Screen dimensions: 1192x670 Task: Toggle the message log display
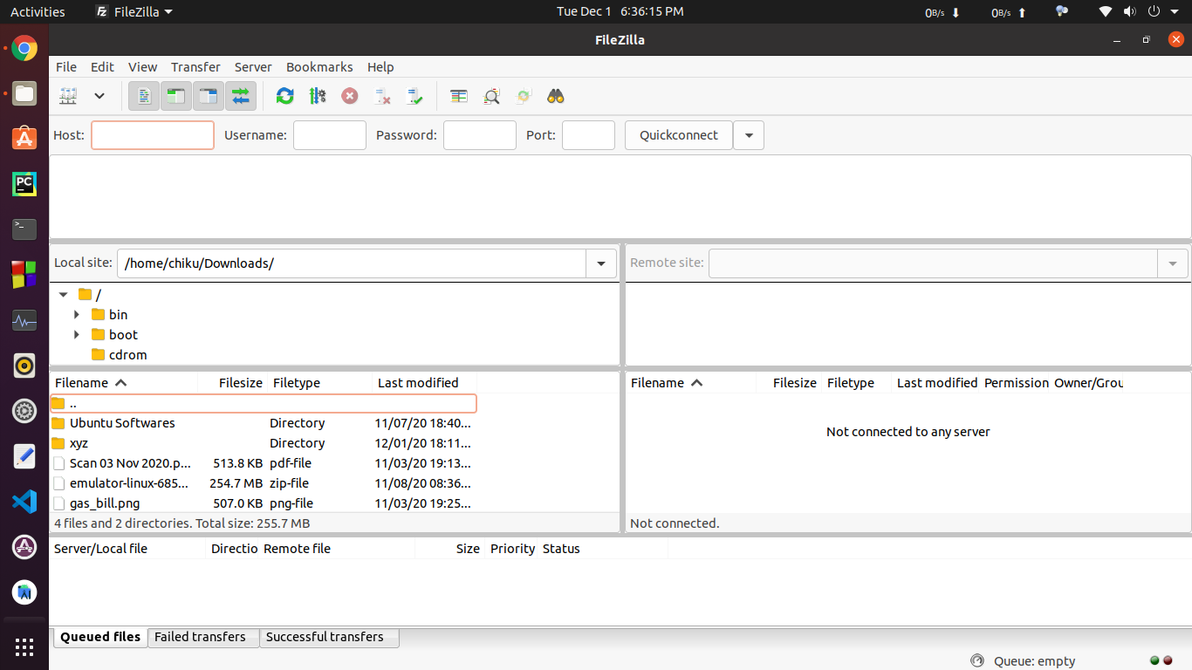pos(144,96)
